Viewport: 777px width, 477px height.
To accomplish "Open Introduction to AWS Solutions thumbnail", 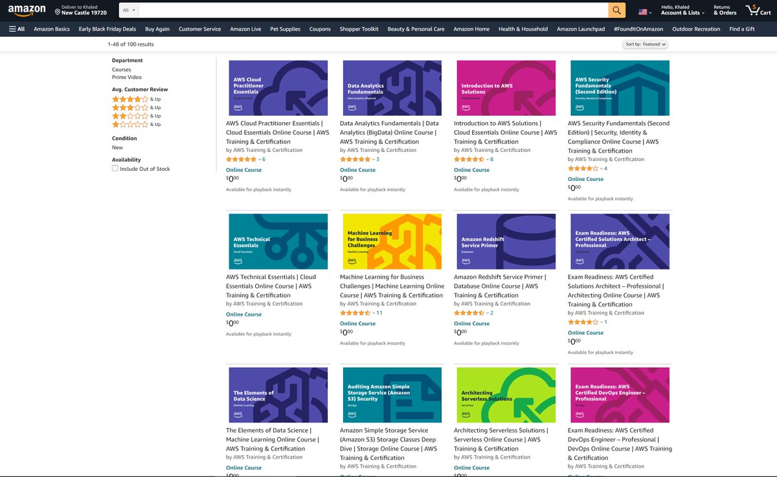I will pos(506,88).
